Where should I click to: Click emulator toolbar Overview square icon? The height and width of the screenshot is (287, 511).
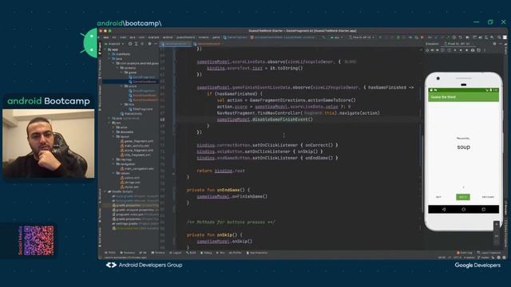(x=466, y=50)
